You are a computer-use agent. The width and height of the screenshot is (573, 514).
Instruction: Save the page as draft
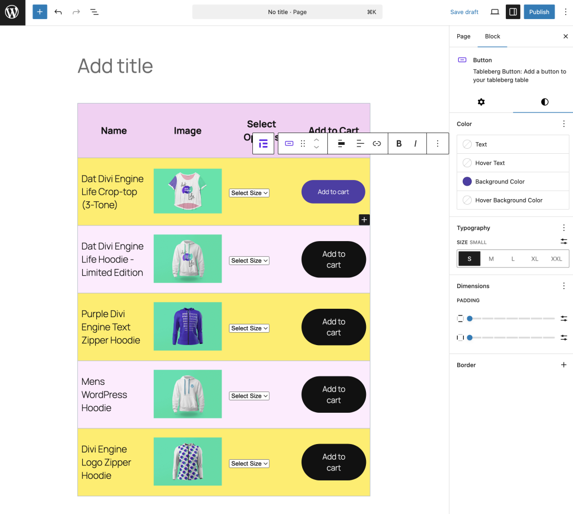point(464,12)
